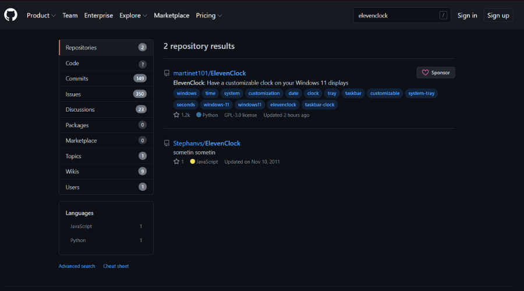The image size is (524, 291).
Task: Click the 1.2k star icon
Action: (176, 115)
